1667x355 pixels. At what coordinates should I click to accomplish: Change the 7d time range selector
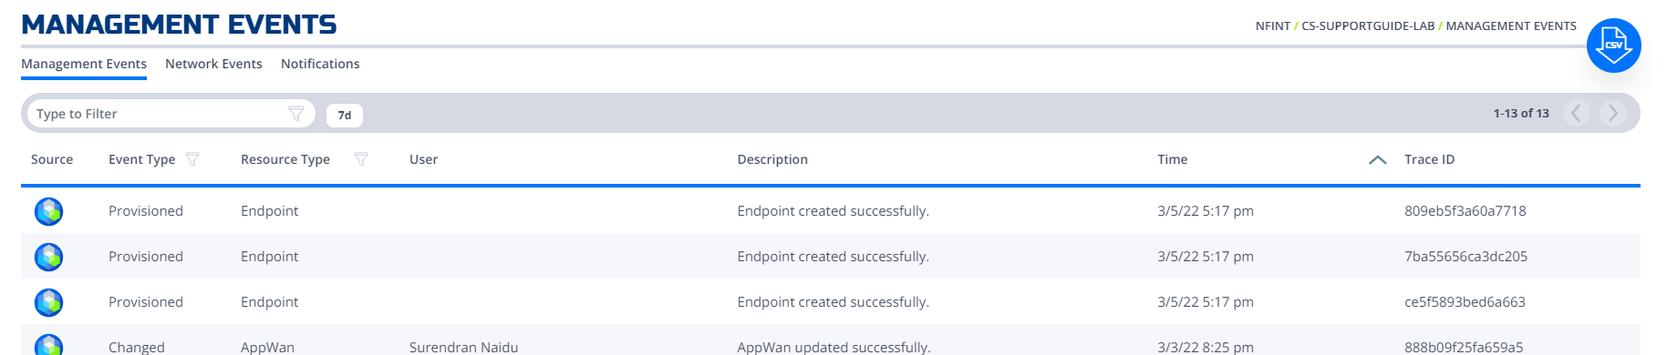(345, 115)
